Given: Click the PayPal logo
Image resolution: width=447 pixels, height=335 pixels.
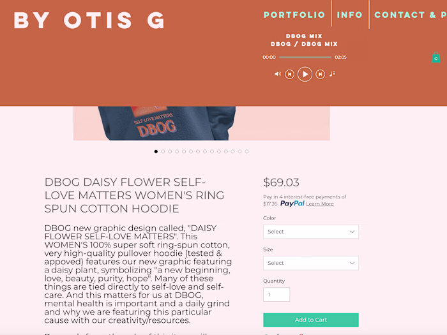Looking at the screenshot, I should click(x=292, y=204).
